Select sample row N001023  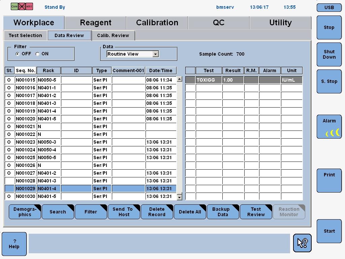[91, 142]
